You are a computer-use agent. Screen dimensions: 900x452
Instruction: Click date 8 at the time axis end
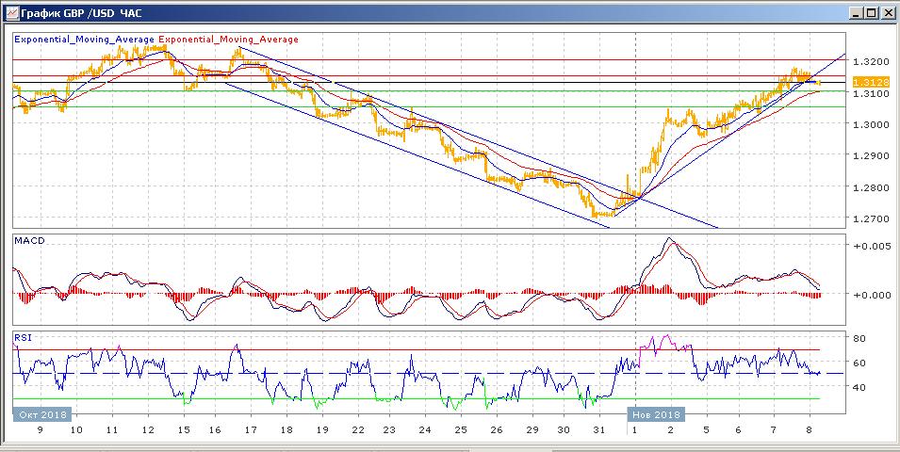810,429
